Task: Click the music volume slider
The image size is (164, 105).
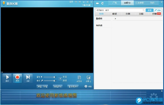Action: [x=50, y=77]
